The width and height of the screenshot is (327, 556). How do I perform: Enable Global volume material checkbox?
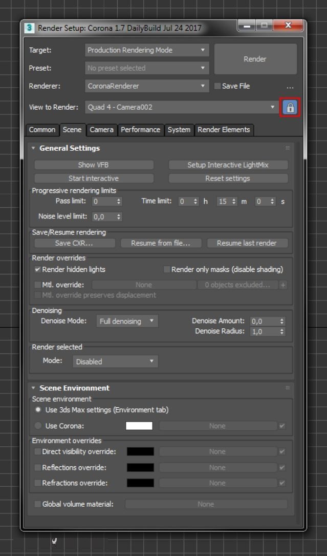click(x=38, y=504)
